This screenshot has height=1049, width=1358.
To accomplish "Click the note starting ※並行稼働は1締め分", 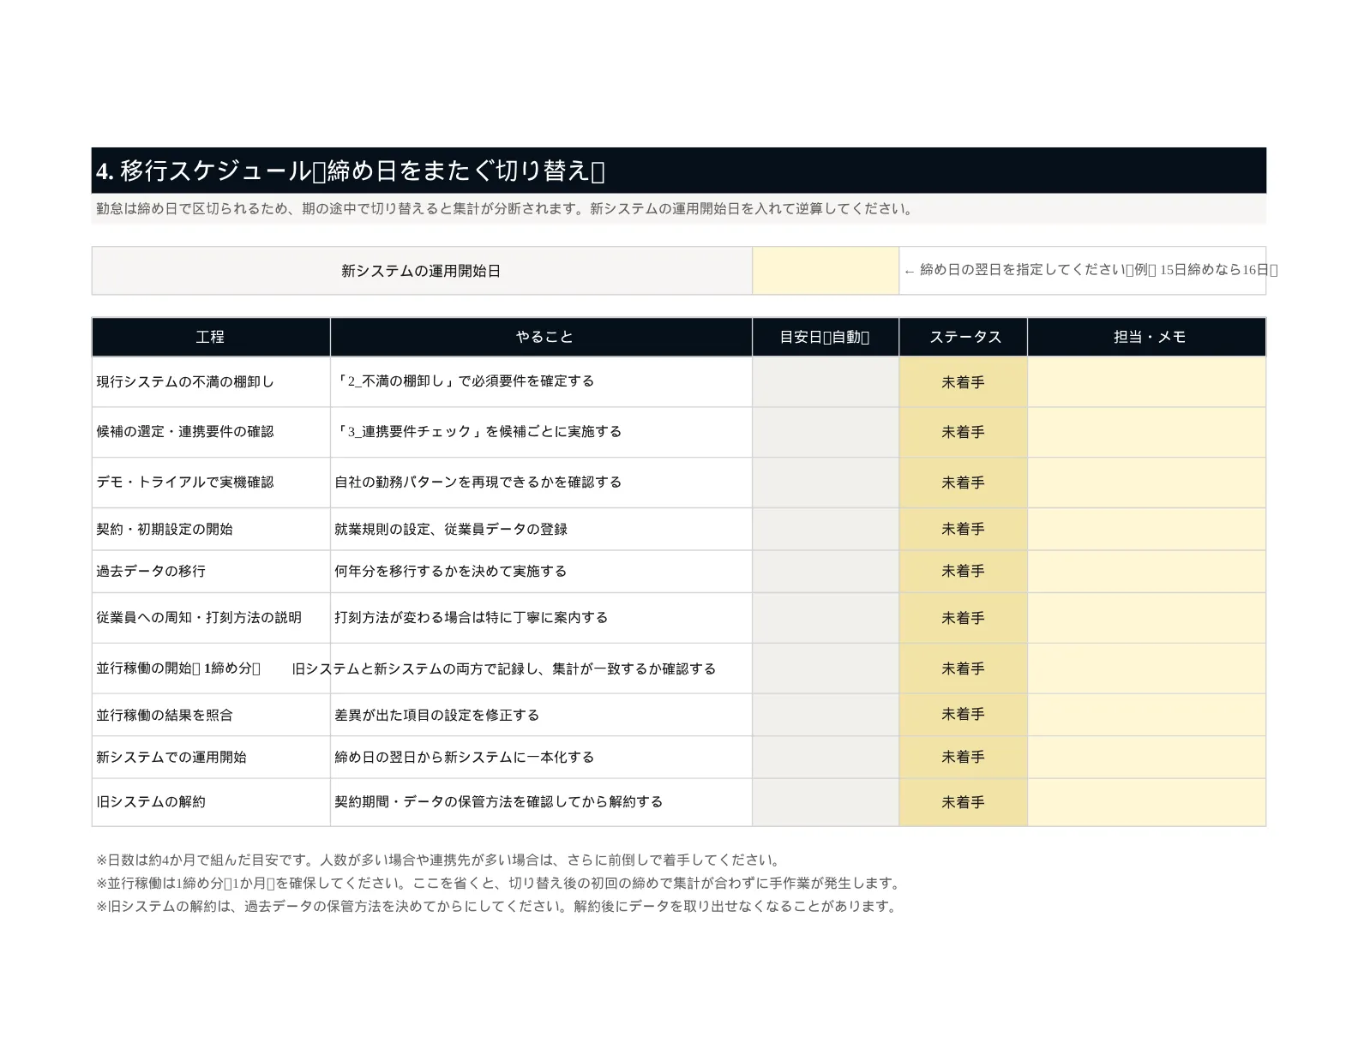I will [x=499, y=883].
